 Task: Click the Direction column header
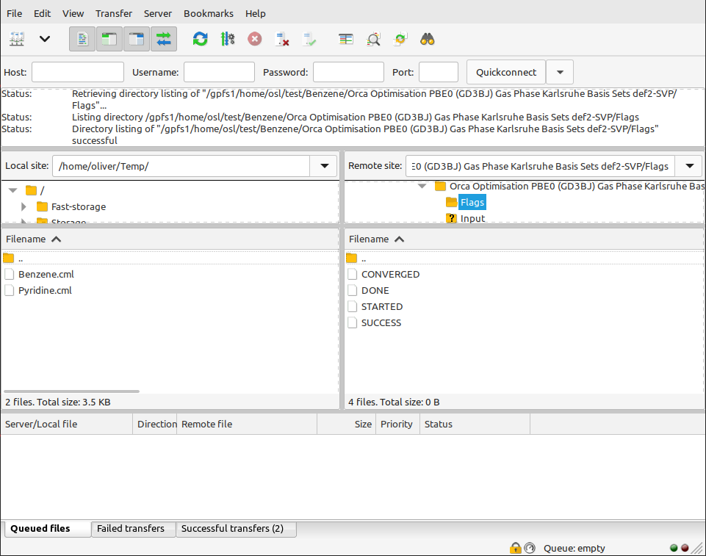pyautogui.click(x=155, y=424)
